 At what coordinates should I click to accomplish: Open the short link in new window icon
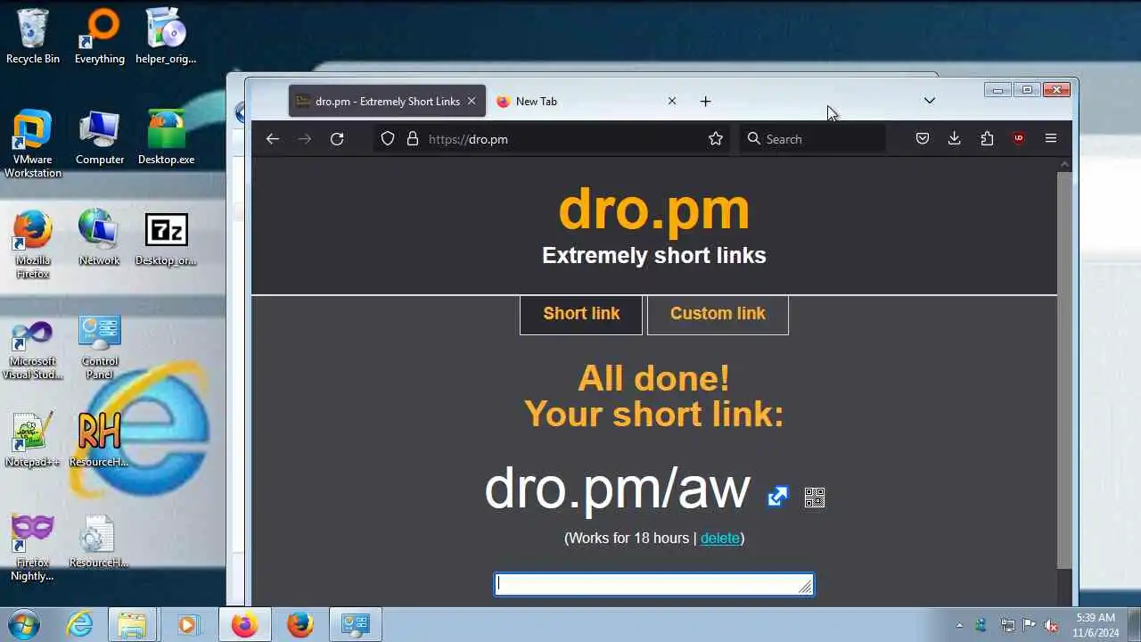click(x=777, y=497)
